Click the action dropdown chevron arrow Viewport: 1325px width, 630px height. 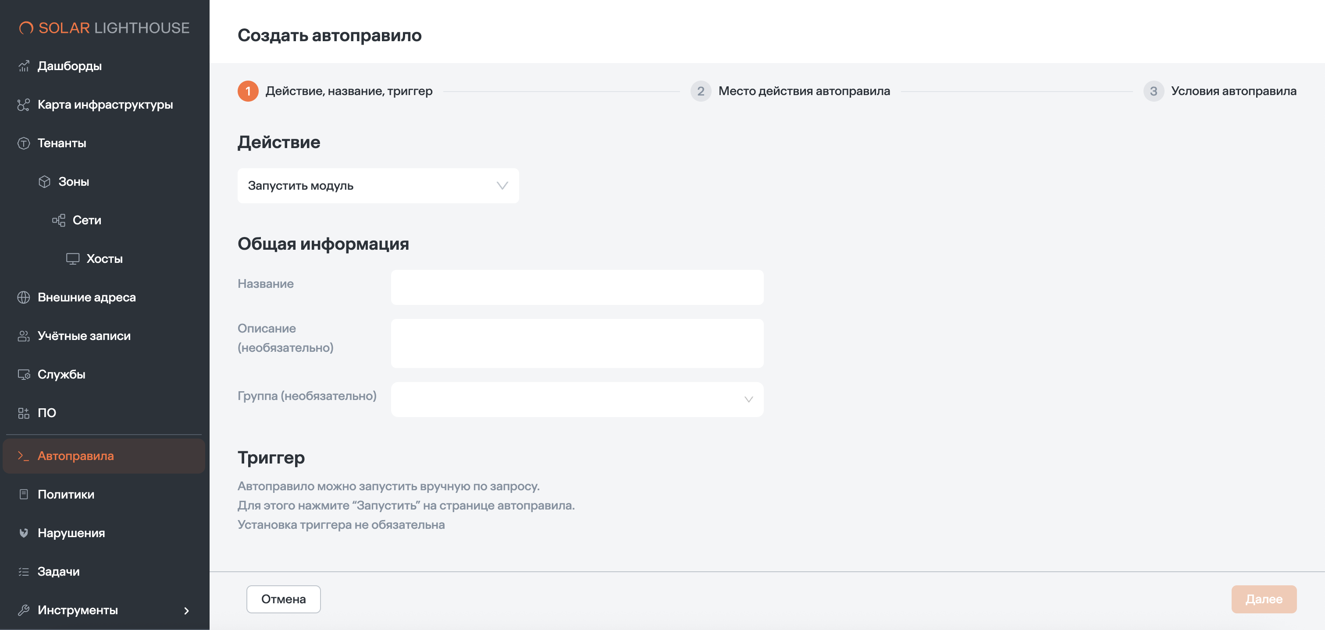[502, 185]
